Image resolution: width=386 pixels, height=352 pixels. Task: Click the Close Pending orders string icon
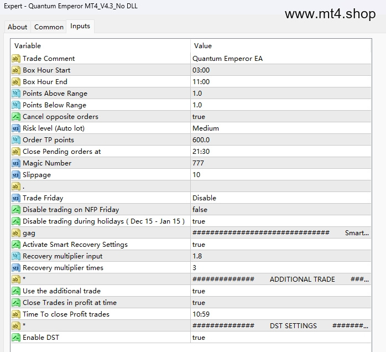(x=15, y=152)
